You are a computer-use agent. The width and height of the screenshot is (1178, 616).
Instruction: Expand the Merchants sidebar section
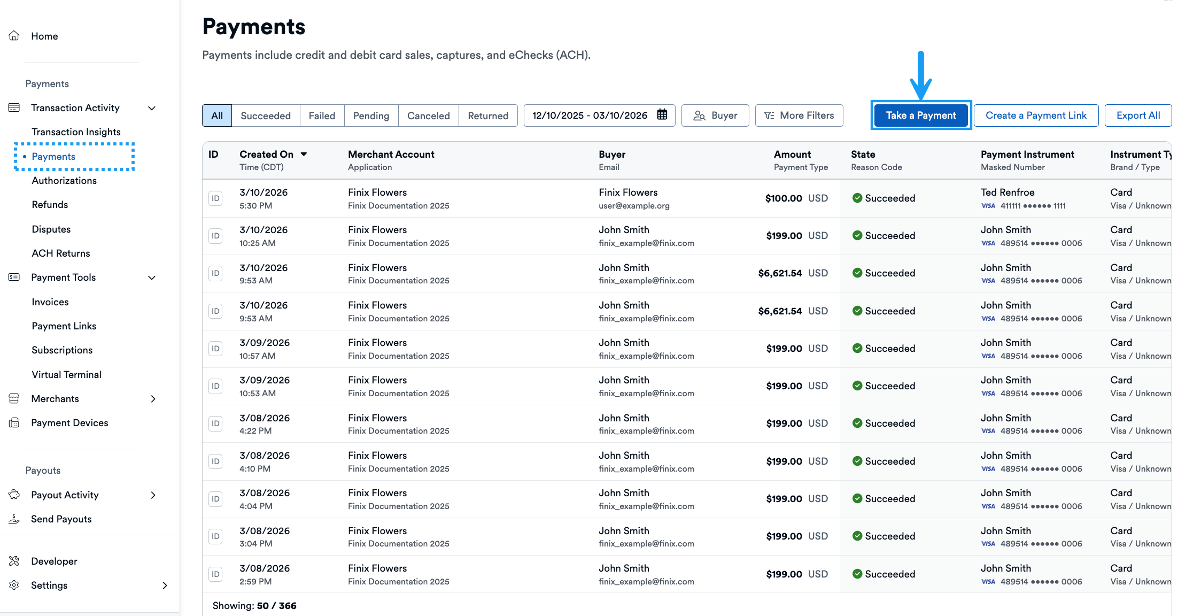[x=153, y=398]
